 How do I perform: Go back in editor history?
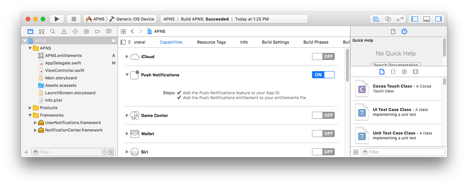click(132, 31)
